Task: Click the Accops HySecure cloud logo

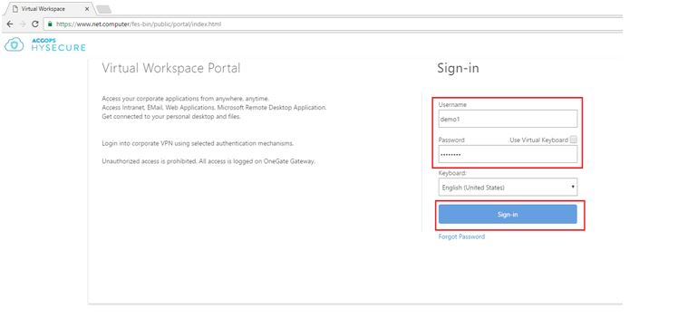Action: point(14,44)
